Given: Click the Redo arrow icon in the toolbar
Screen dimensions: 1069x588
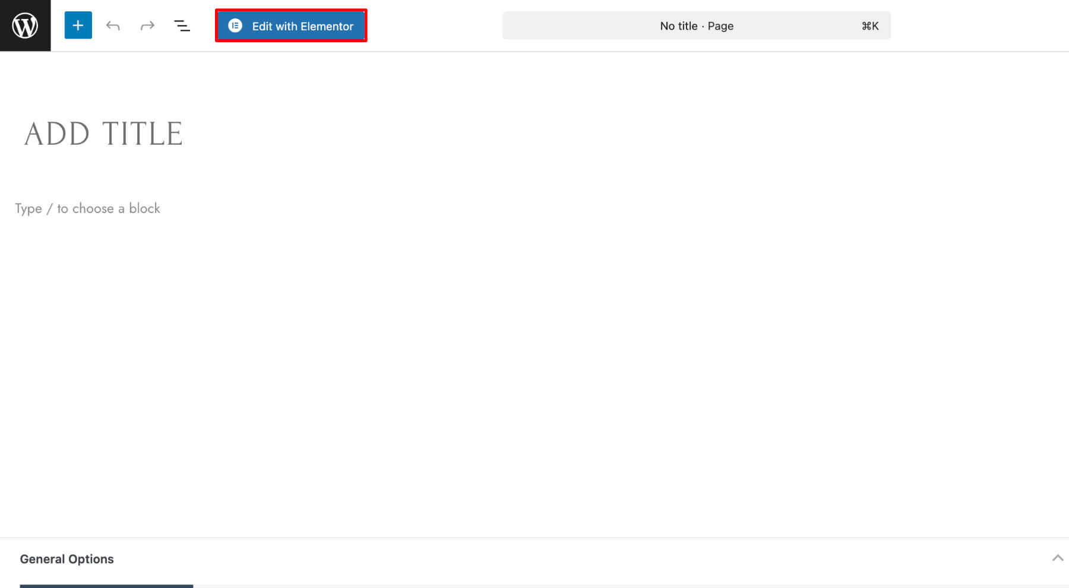Looking at the screenshot, I should [147, 25].
